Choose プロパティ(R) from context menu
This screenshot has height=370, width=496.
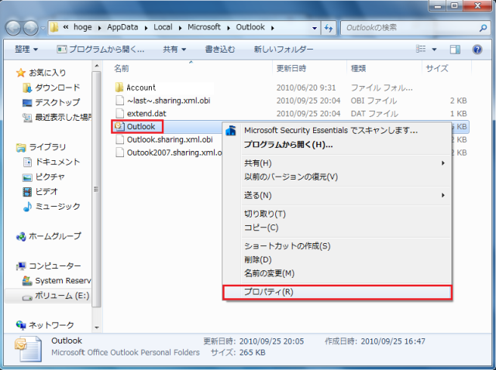pyautogui.click(x=337, y=292)
